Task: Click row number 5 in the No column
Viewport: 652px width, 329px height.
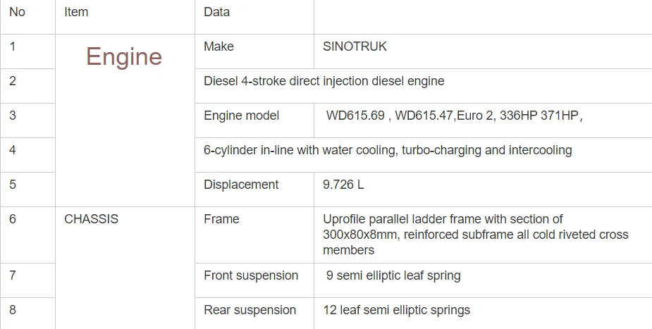Action: [13, 185]
